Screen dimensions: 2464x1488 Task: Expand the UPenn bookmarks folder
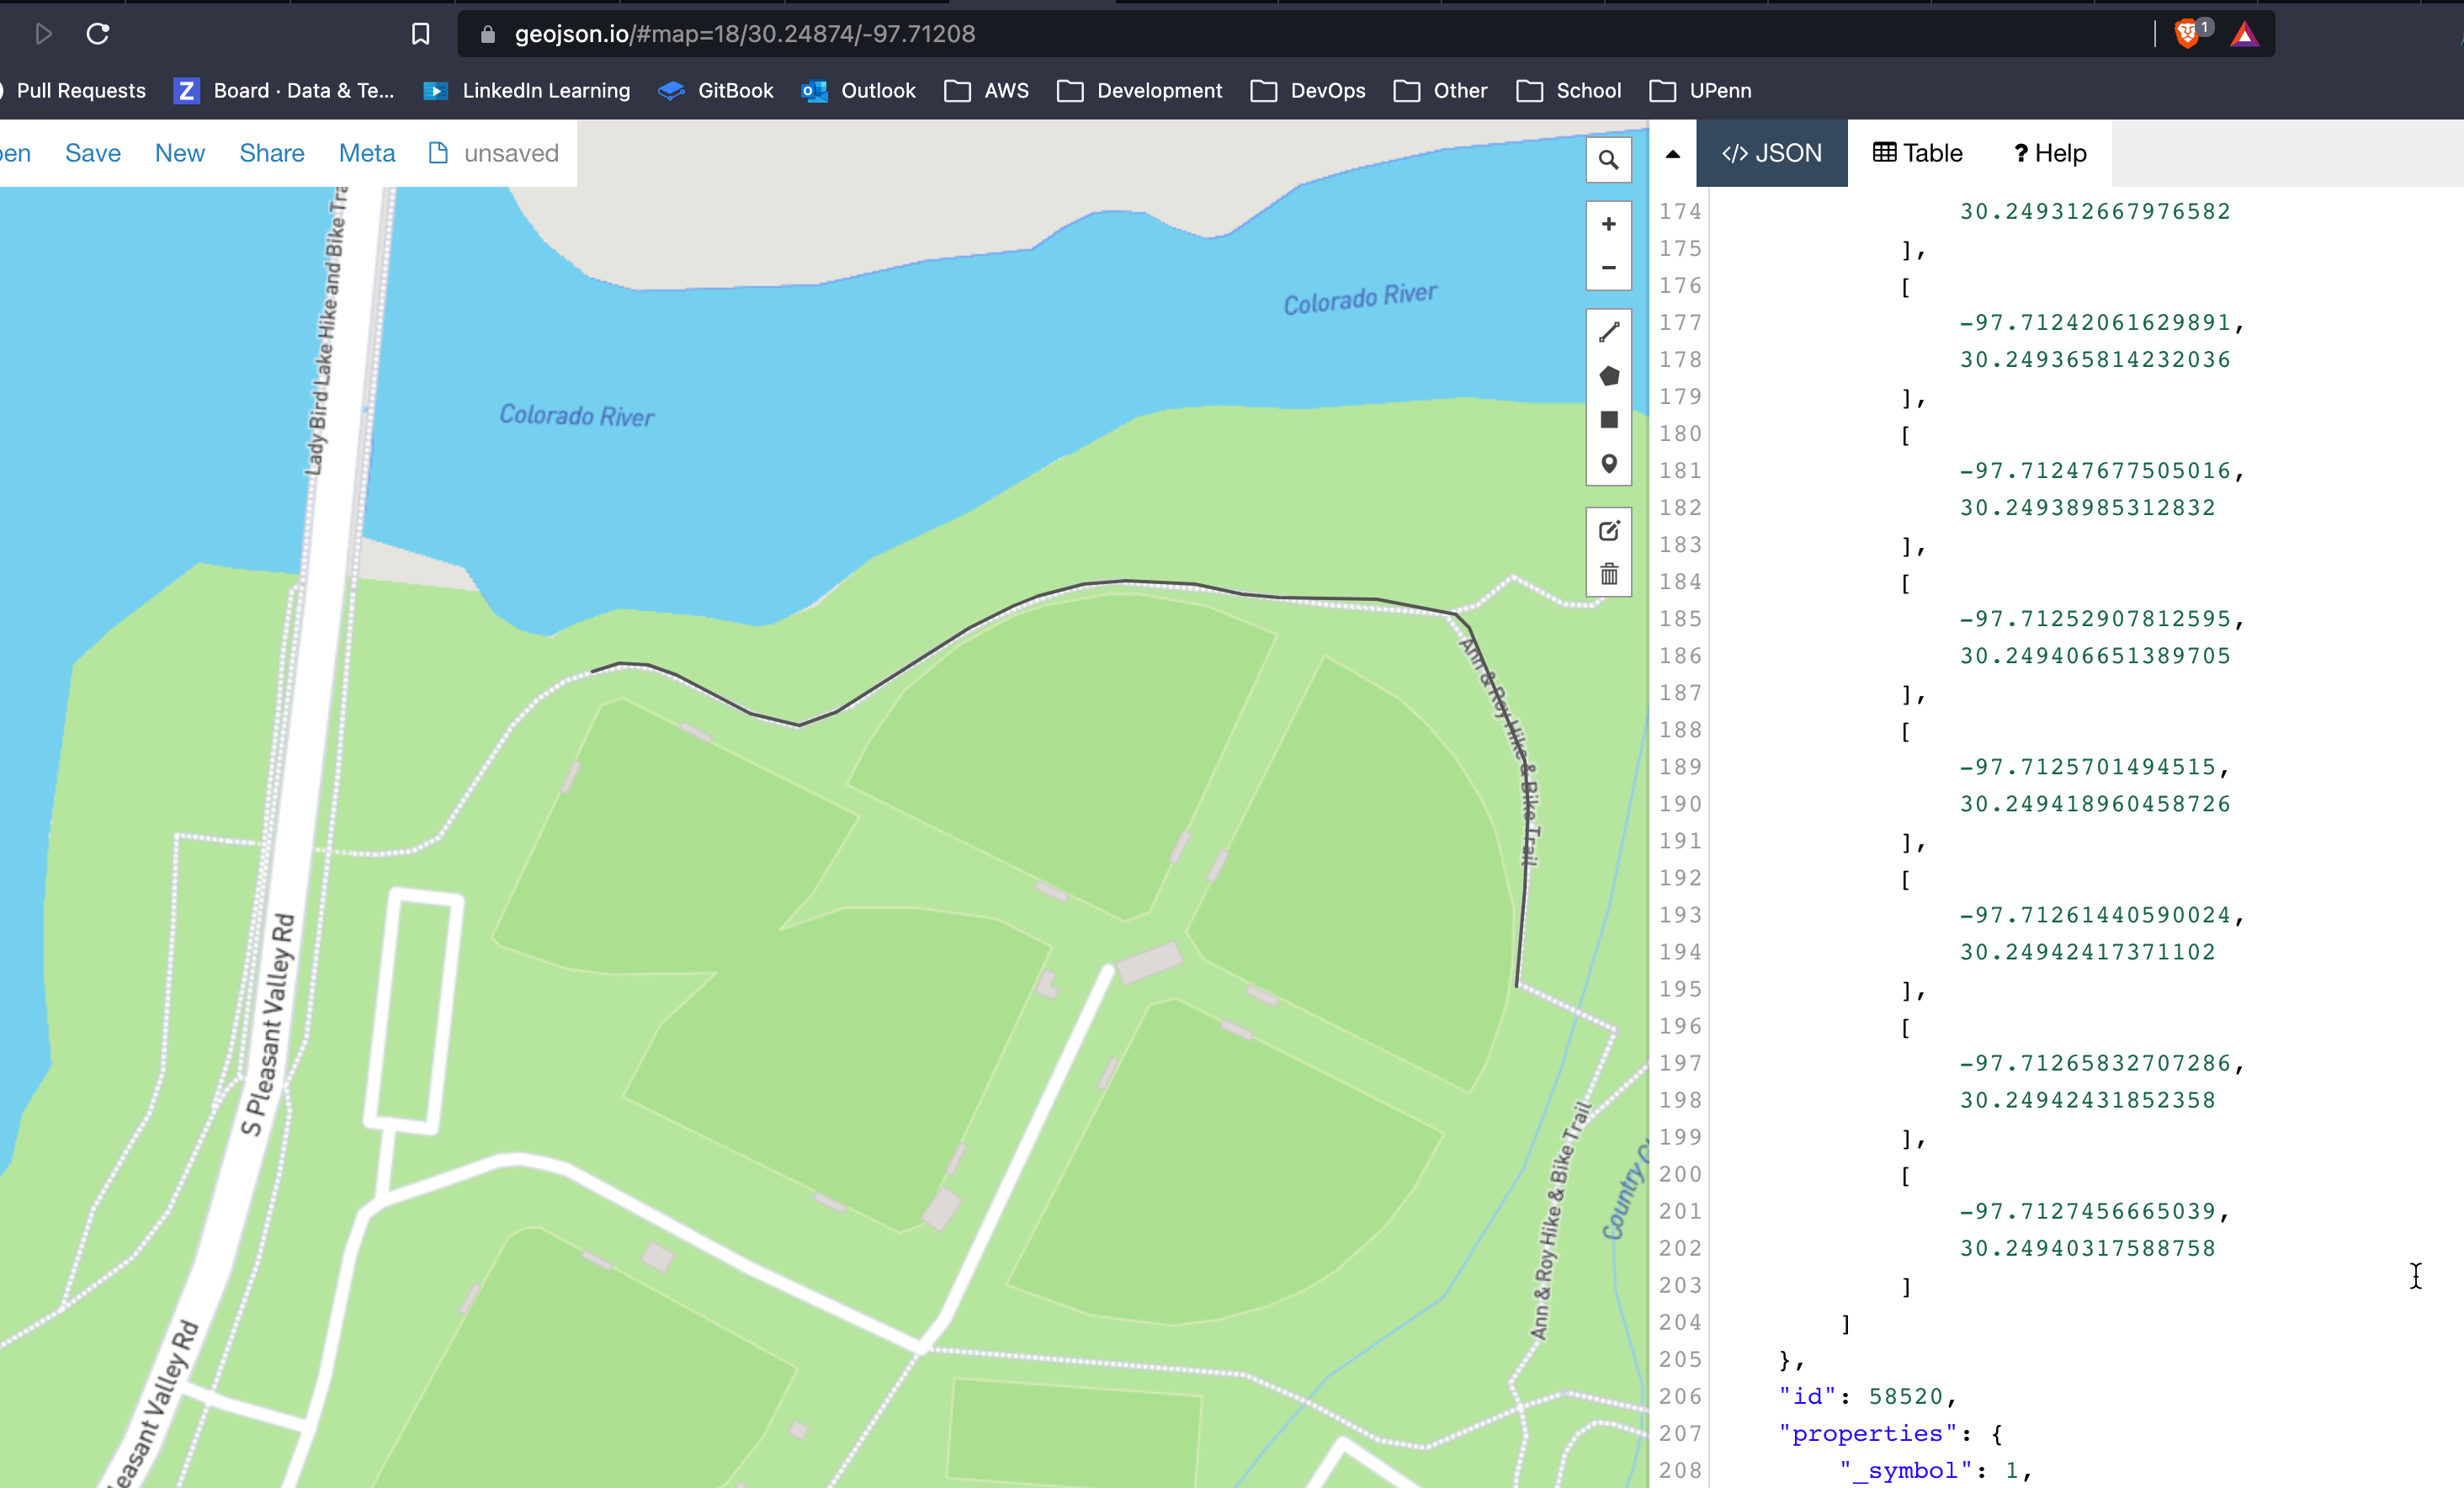(1701, 91)
